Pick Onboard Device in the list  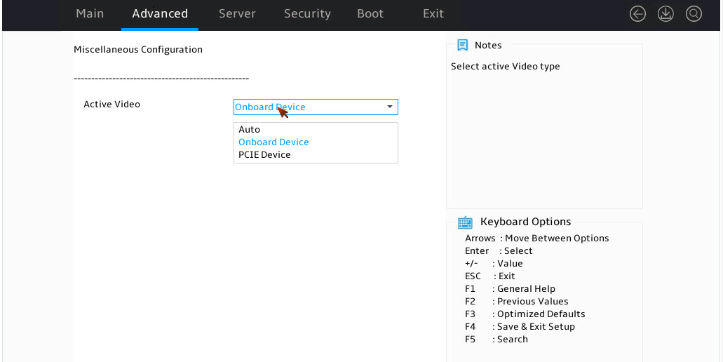273,142
